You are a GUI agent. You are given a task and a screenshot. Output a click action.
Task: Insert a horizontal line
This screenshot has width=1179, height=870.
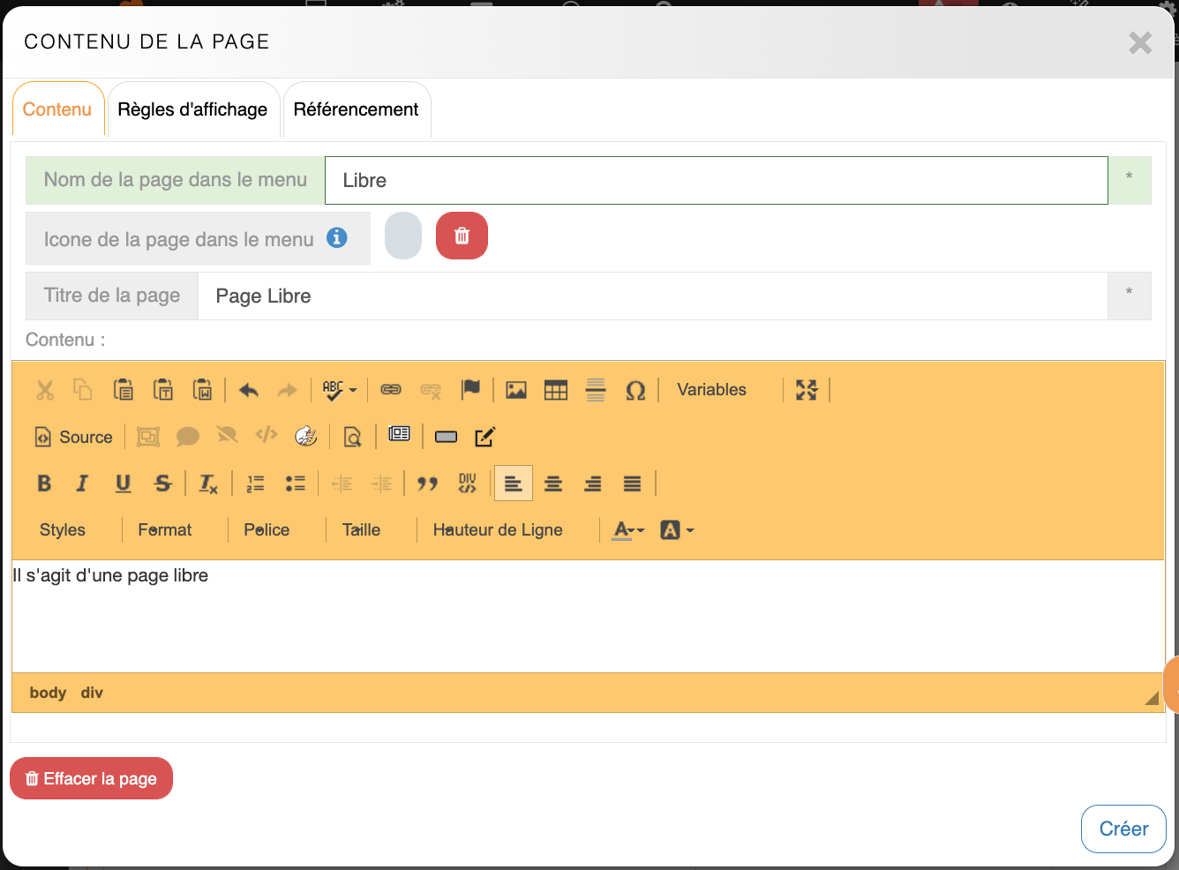point(596,390)
